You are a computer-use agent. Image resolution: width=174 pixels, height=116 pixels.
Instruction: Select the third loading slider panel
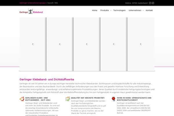[x=87, y=44]
